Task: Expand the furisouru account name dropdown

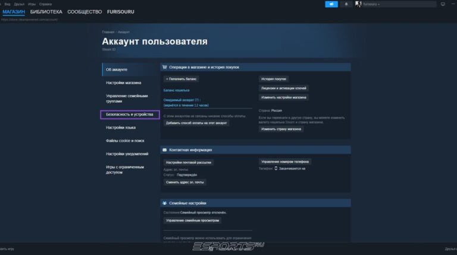Action: coord(371,4)
